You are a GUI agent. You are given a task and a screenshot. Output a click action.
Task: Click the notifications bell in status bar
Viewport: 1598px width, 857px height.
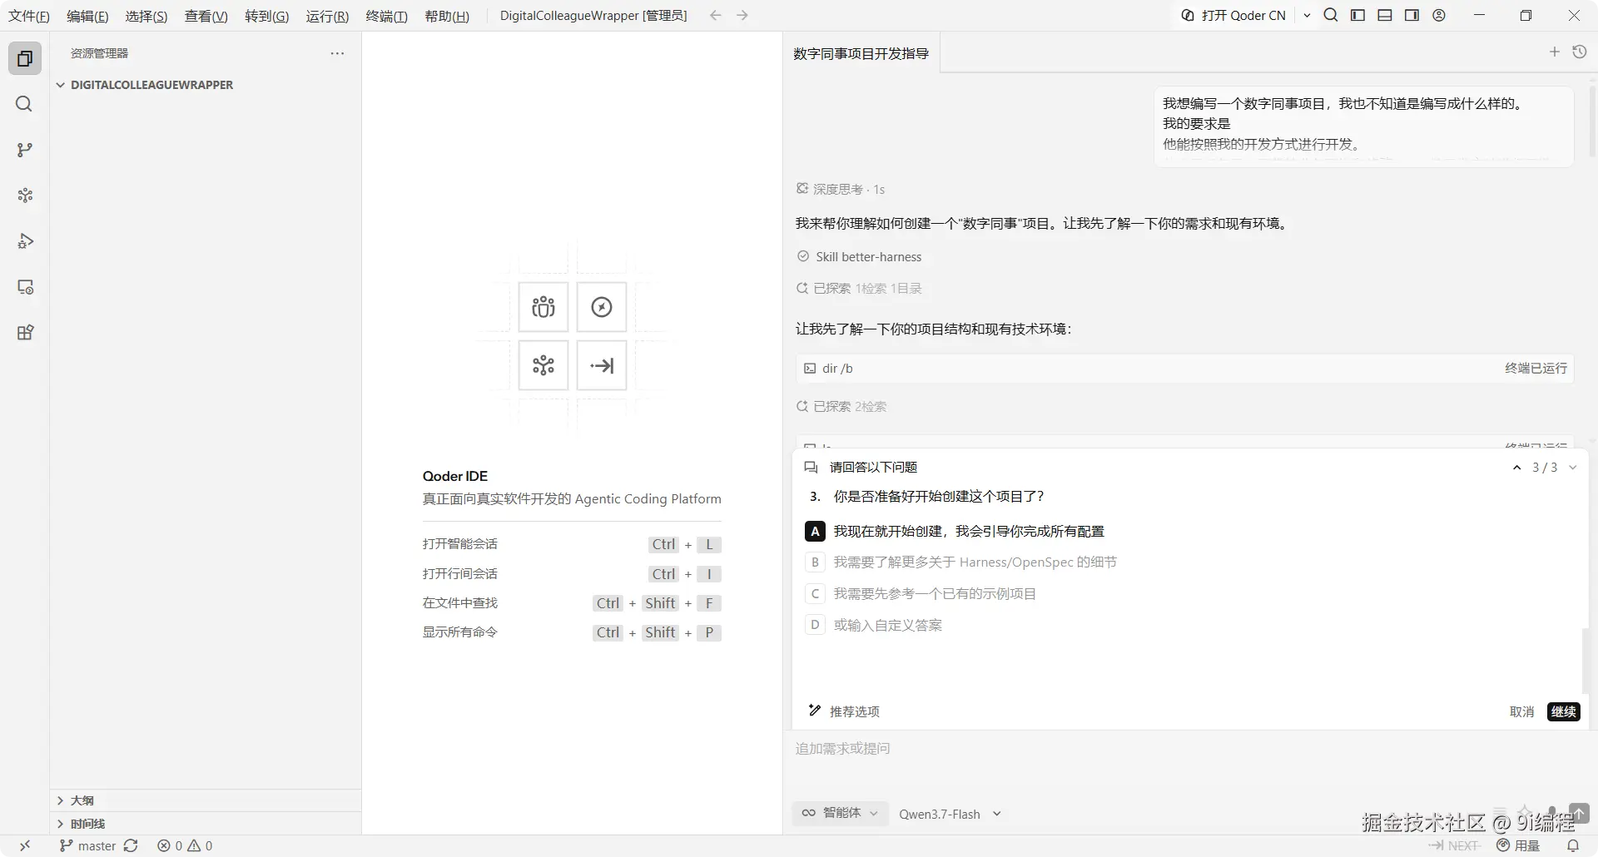pyautogui.click(x=1573, y=845)
